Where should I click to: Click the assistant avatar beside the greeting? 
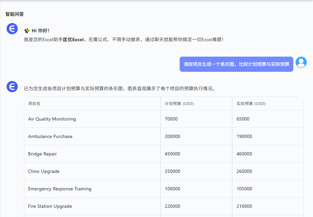click(x=12, y=29)
